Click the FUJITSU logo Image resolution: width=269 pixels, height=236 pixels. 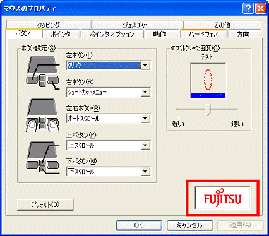(223, 198)
